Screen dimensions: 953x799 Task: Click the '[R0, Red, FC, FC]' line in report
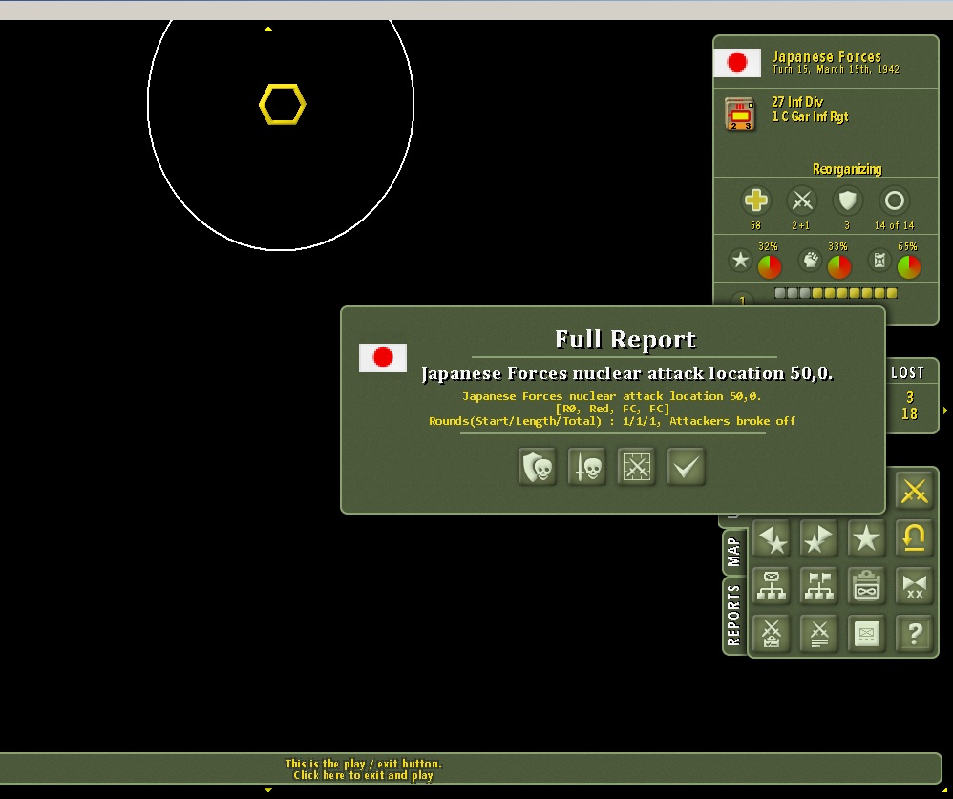coord(612,409)
